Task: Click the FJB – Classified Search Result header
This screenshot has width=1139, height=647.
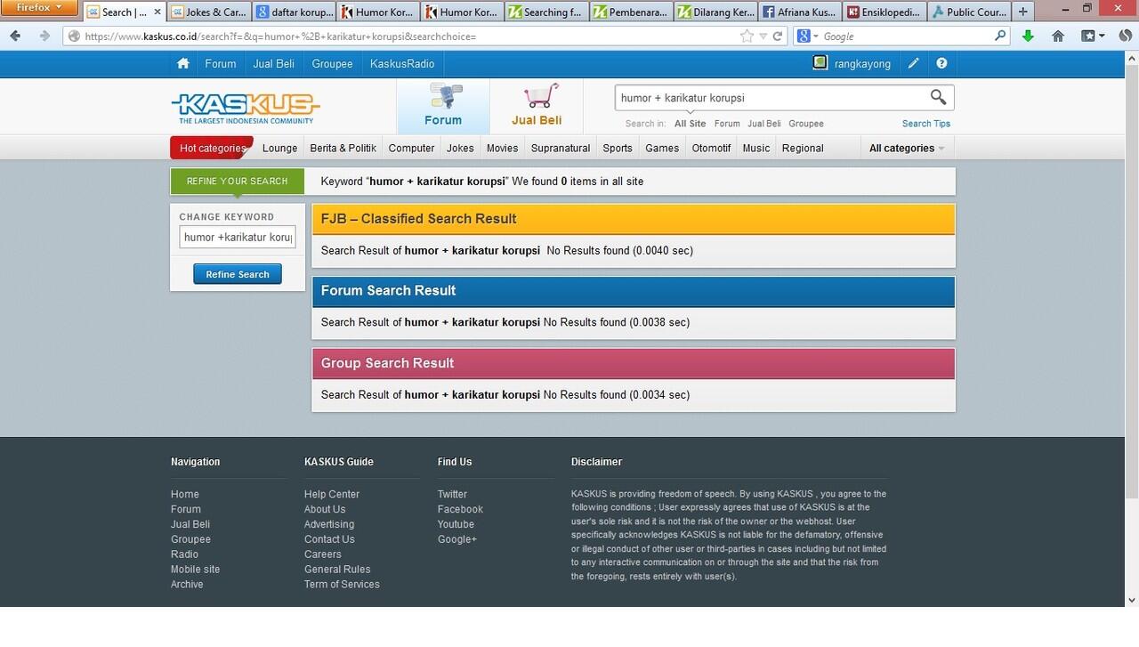Action: pos(634,219)
